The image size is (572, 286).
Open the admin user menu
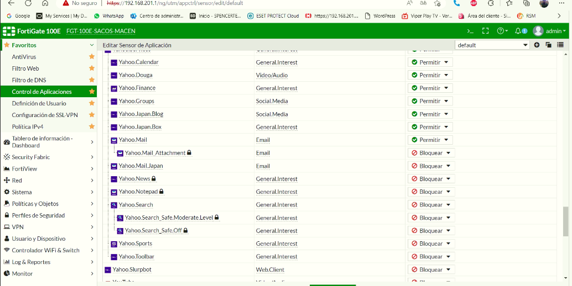tap(550, 31)
